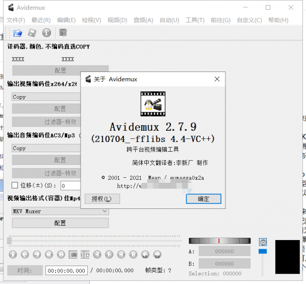Go to the last frame button
Viewport: 306px width, 284px height.
(x=134, y=254)
